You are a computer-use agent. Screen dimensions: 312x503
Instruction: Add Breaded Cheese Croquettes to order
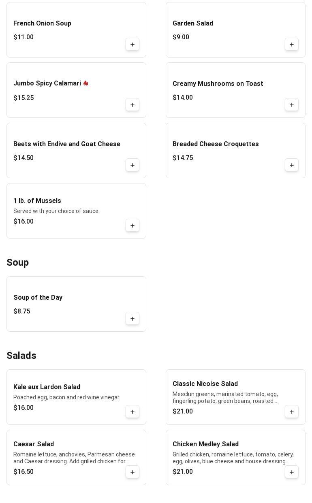click(x=292, y=165)
